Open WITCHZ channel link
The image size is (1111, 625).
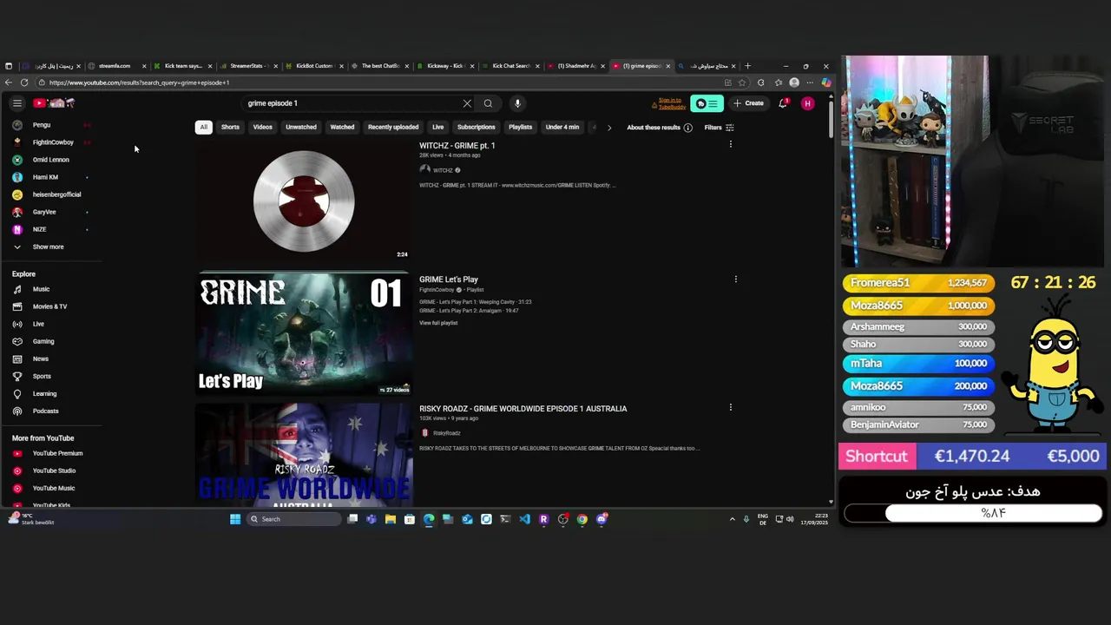pyautogui.click(x=443, y=170)
